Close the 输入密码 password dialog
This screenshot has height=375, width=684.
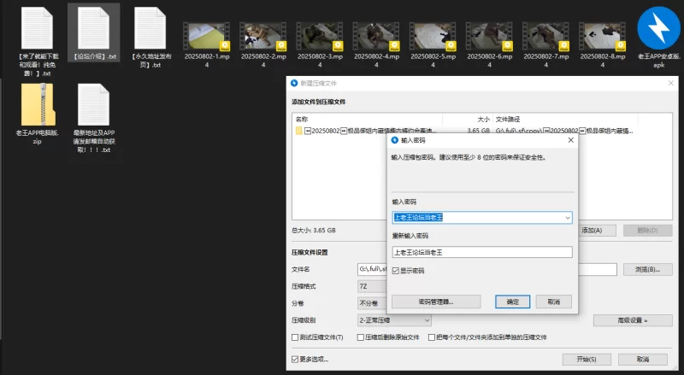pos(569,139)
